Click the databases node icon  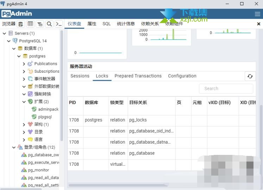[20, 48]
